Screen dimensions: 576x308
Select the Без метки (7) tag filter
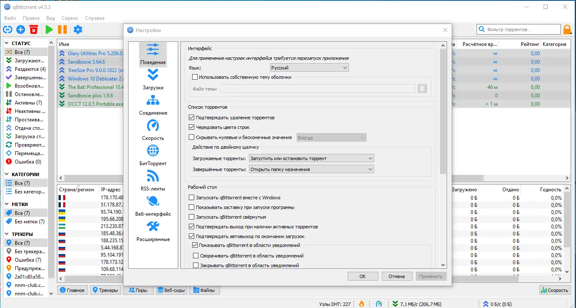pyautogui.click(x=25, y=222)
